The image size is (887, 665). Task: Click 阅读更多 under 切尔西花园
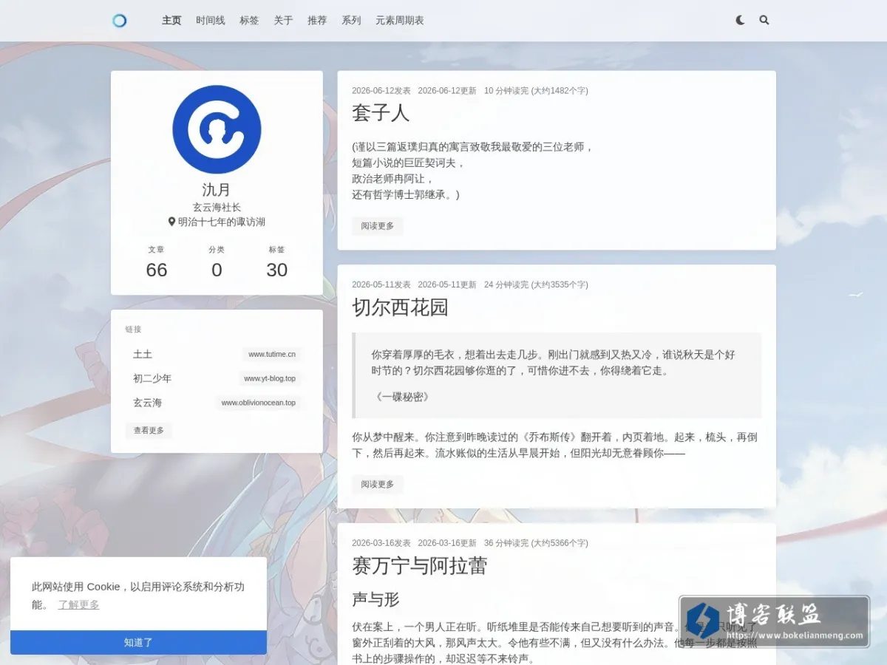pos(378,485)
